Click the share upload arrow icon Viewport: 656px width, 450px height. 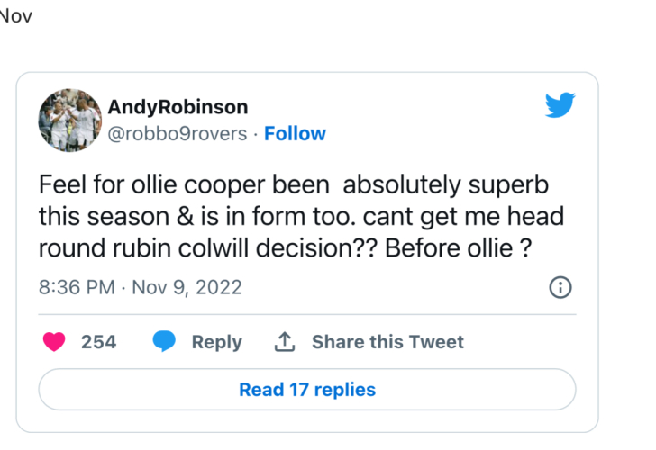285,342
